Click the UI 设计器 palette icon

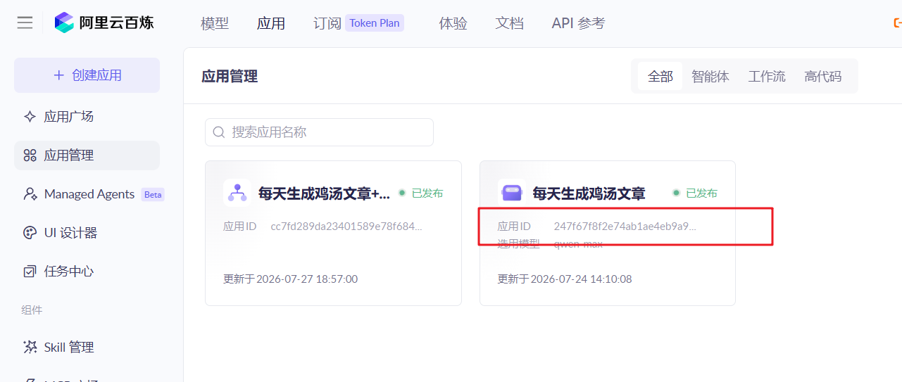pos(30,233)
